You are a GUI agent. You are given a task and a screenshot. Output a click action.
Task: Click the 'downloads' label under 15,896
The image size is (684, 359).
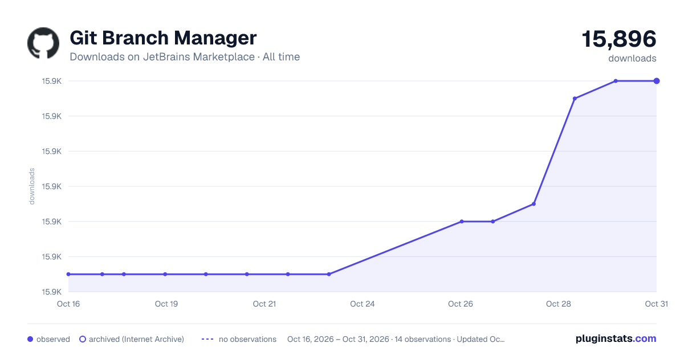632,58
